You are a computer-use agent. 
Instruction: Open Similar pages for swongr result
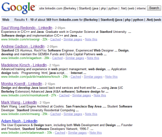tap(73, 39)
